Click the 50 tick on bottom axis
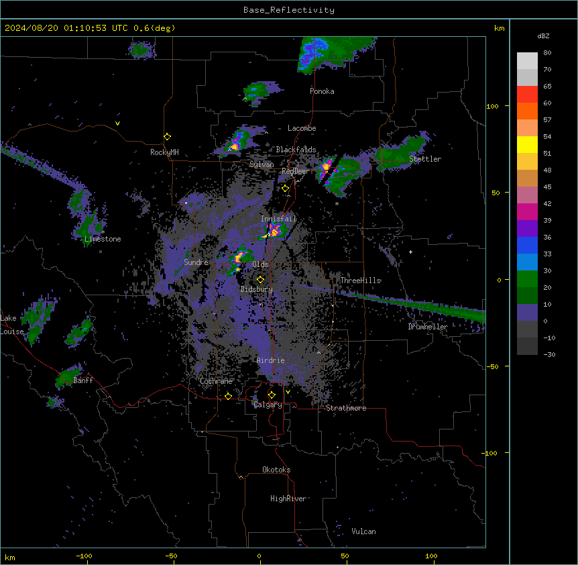Screen dimensions: 578x565 tap(345, 556)
